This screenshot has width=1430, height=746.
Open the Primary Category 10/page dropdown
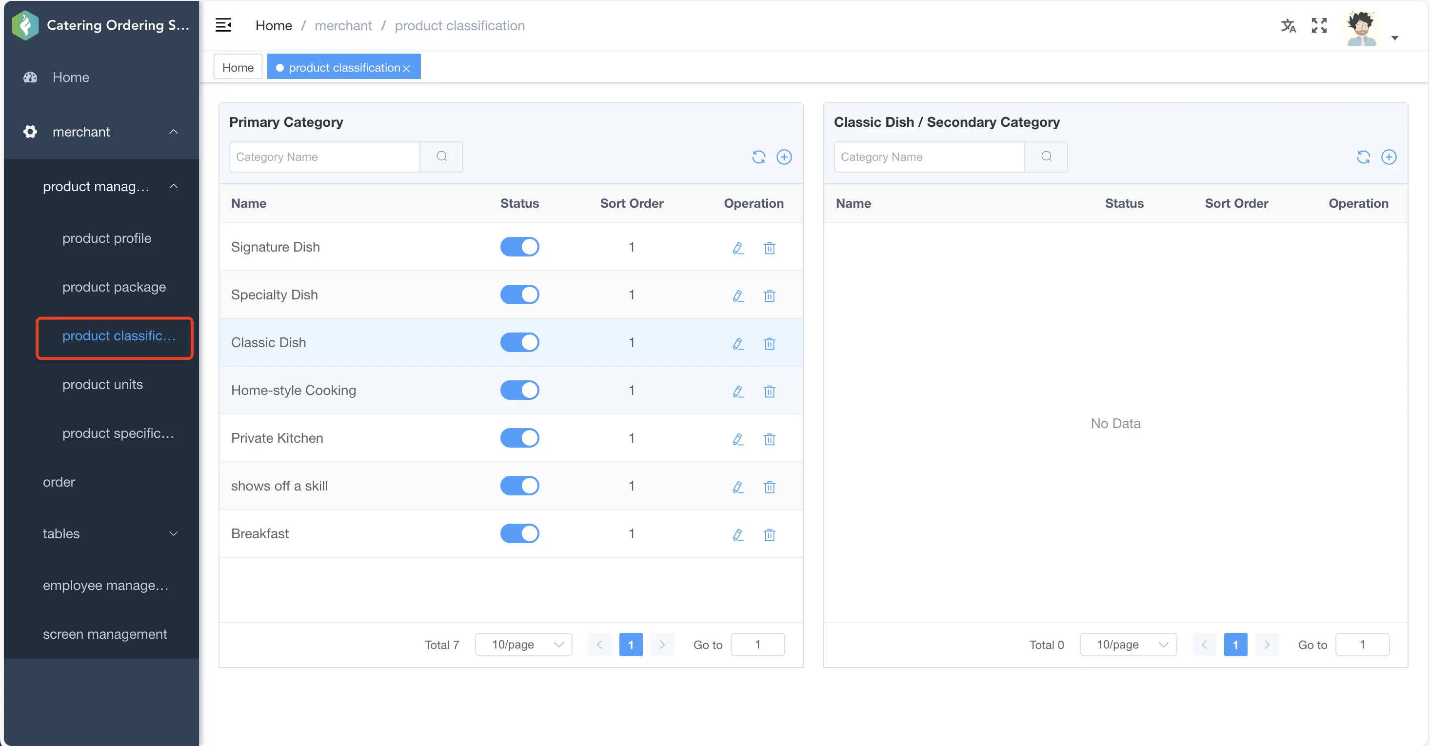point(523,645)
